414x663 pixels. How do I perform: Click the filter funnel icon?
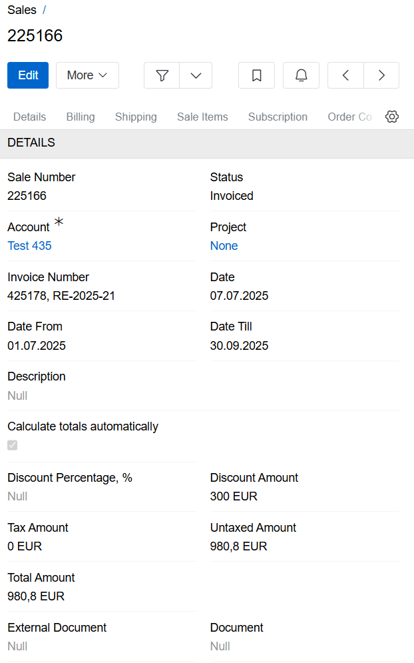162,75
